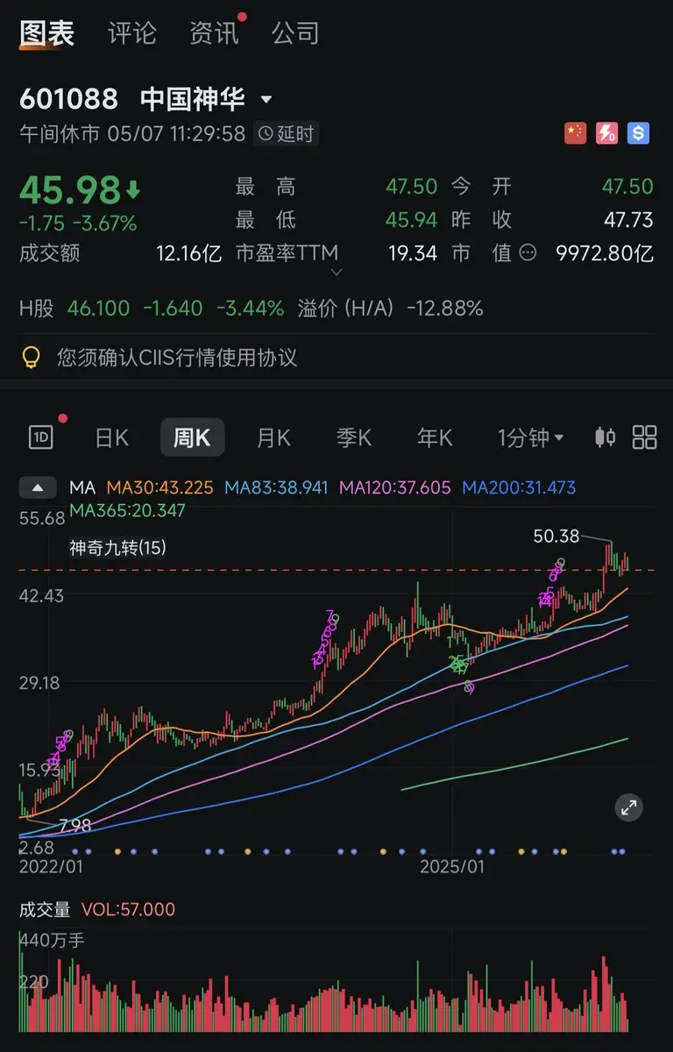Tap the 最高 47.50 value
This screenshot has width=673, height=1052.
click(411, 186)
